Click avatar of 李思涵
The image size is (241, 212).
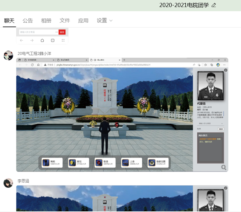pos(8,183)
